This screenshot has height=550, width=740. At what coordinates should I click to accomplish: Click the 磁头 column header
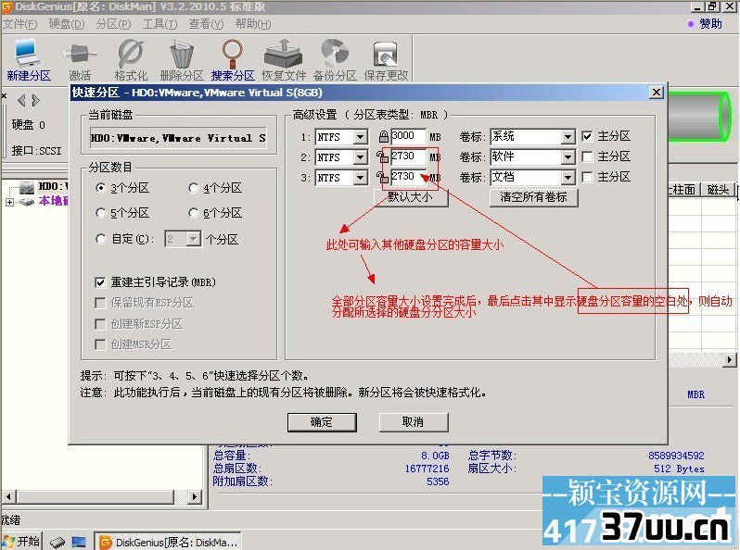tap(718, 190)
